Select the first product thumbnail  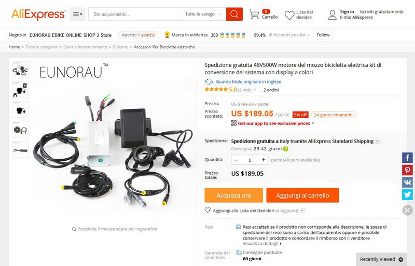pyautogui.click(x=20, y=69)
